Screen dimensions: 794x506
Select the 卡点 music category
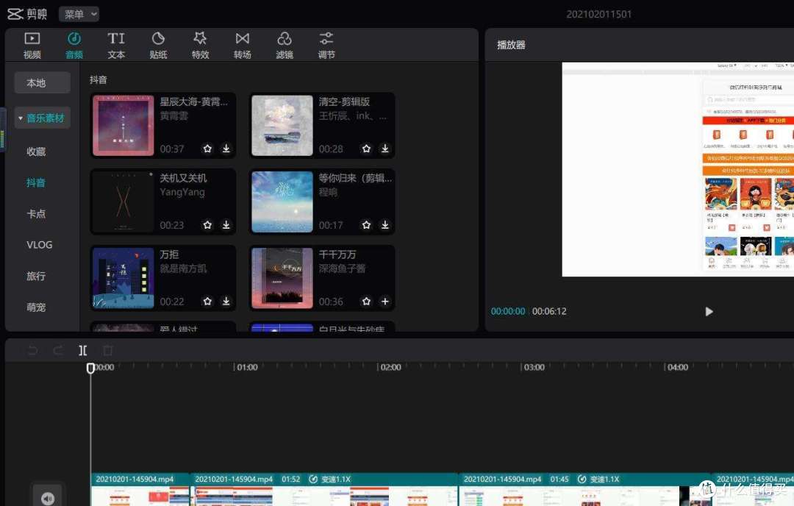36,214
